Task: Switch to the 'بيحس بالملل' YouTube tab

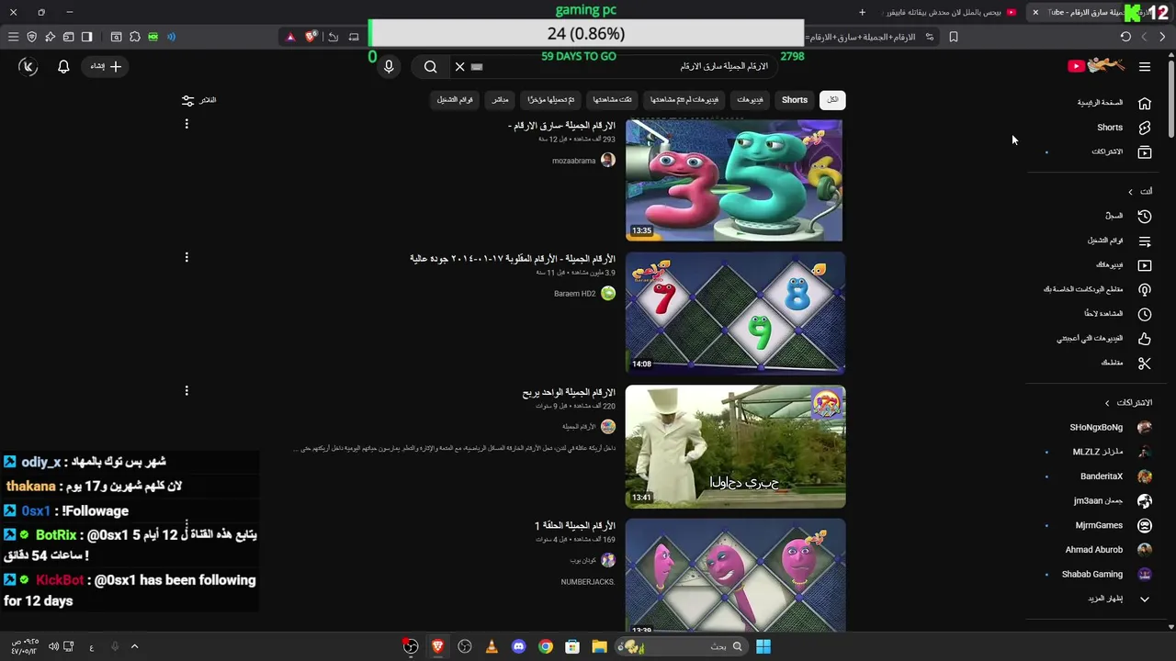Action: click(x=951, y=12)
